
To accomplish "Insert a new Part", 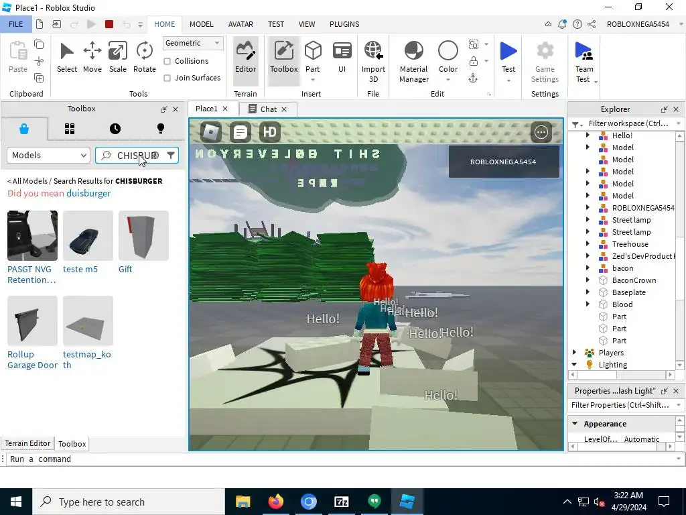I will [313, 57].
